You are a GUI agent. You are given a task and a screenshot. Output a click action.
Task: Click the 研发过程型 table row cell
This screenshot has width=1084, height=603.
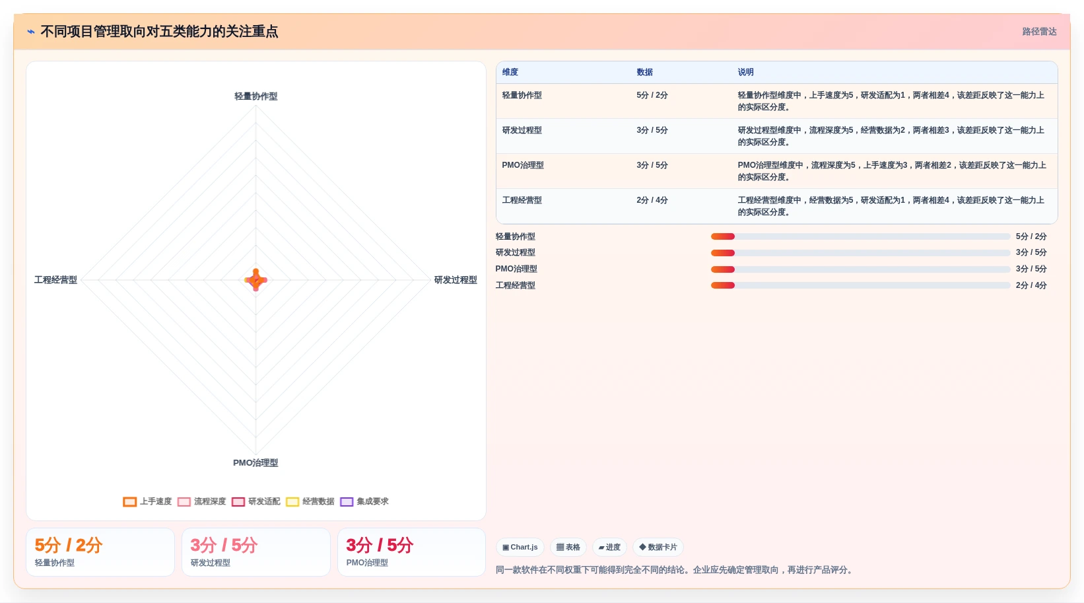tap(522, 130)
